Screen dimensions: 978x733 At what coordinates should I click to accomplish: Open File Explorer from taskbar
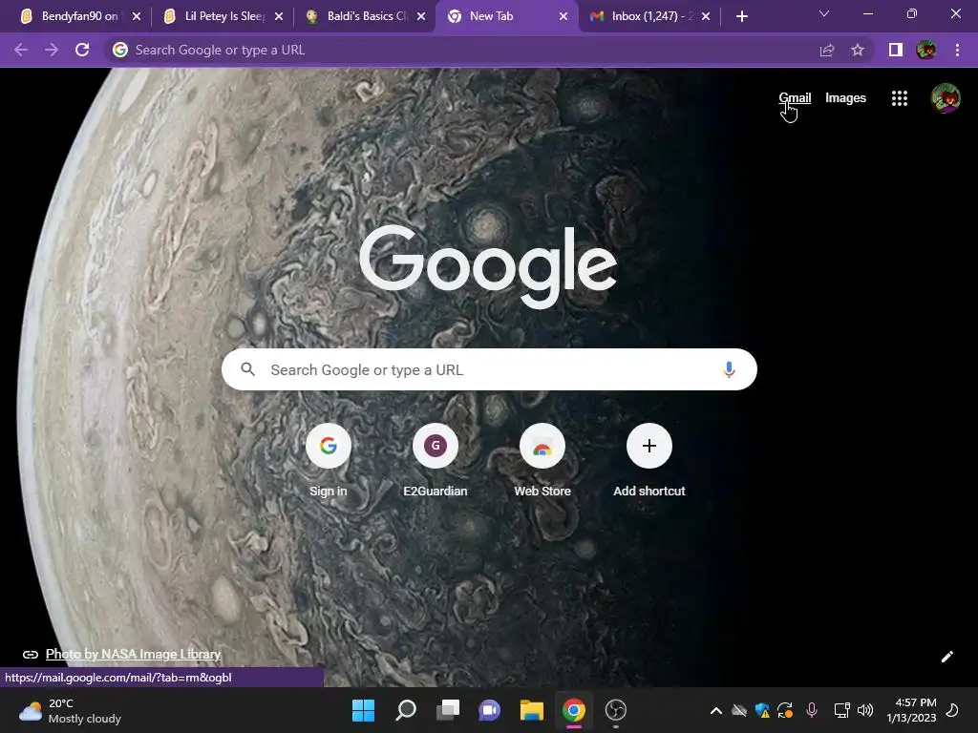pyautogui.click(x=532, y=710)
